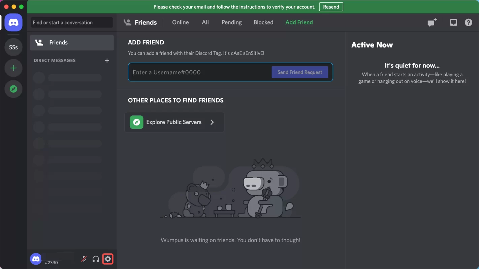
Task: Select the Blocked tab
Action: pos(263,22)
